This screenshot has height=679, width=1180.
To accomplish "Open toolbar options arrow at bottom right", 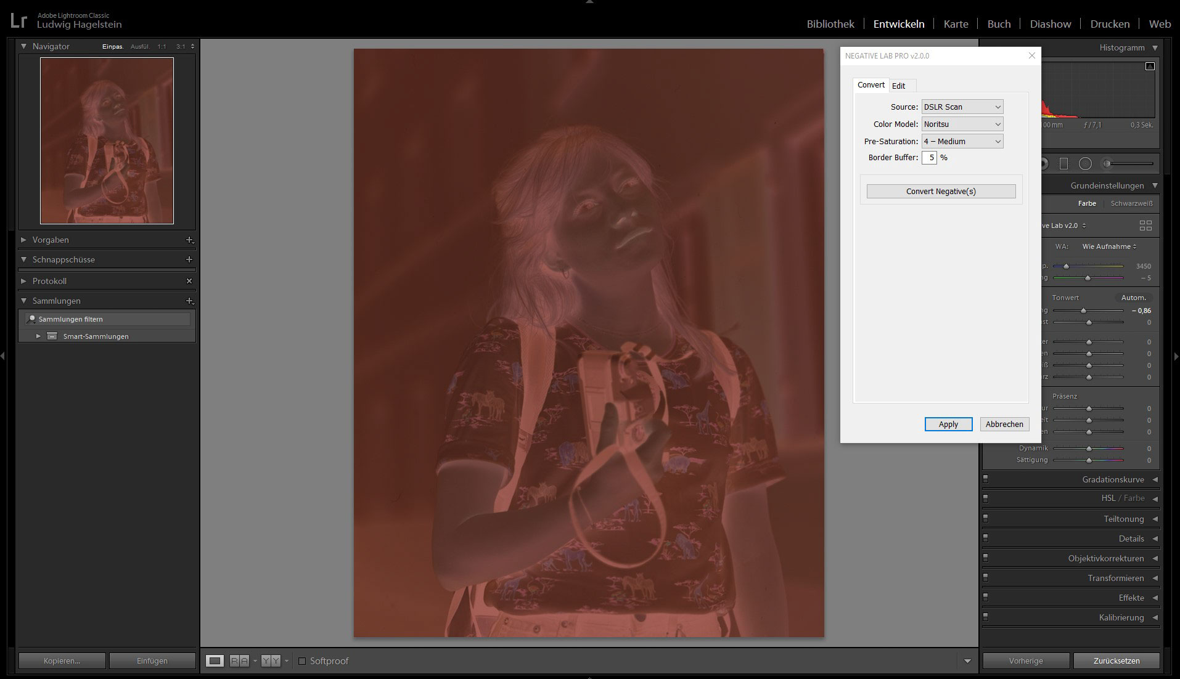I will (967, 661).
